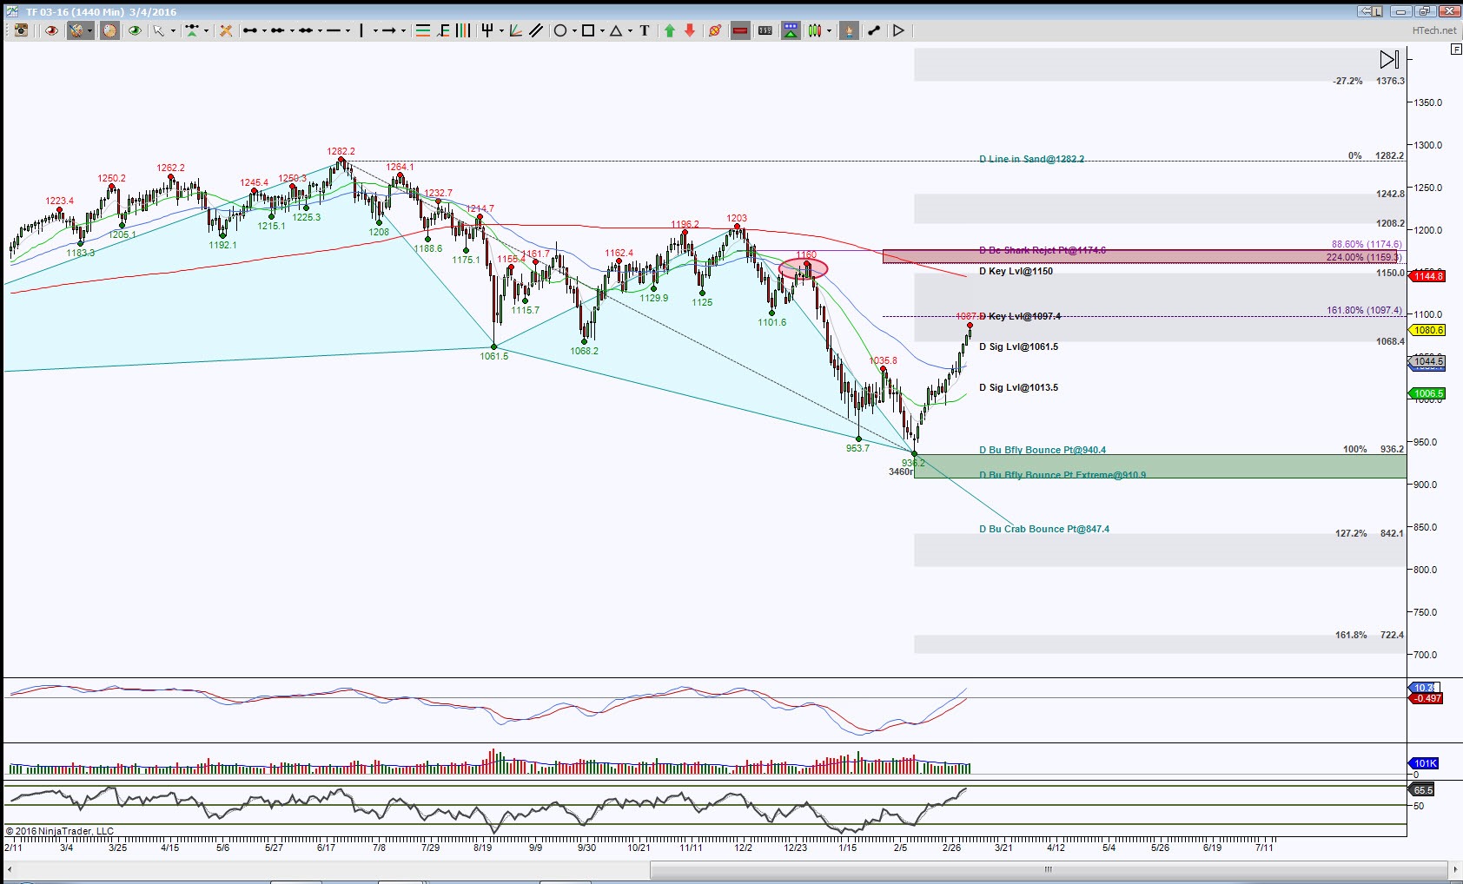Toggle the green eye visibility icon

[x=135, y=30]
